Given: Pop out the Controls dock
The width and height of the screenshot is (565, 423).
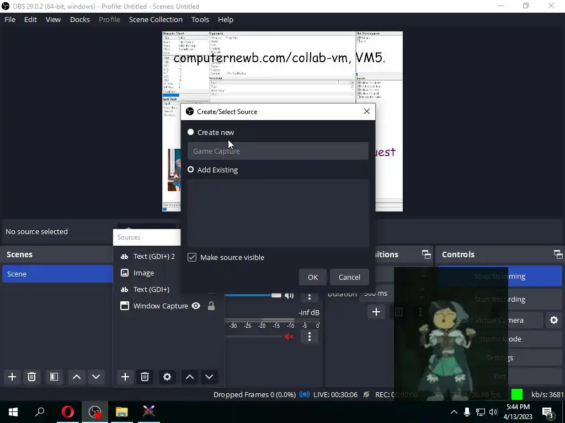Looking at the screenshot, I should pos(558,254).
